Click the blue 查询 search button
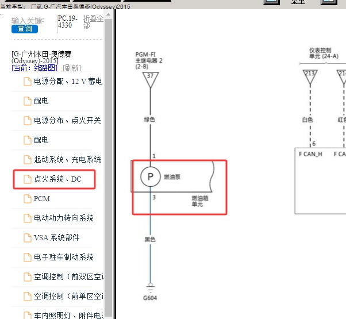Viewport: 346px width, 319px height. pyautogui.click(x=25, y=29)
